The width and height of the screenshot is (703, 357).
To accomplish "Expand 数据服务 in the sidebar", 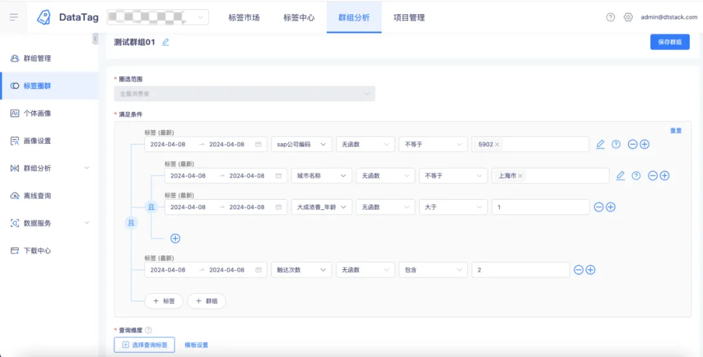I will click(x=49, y=222).
